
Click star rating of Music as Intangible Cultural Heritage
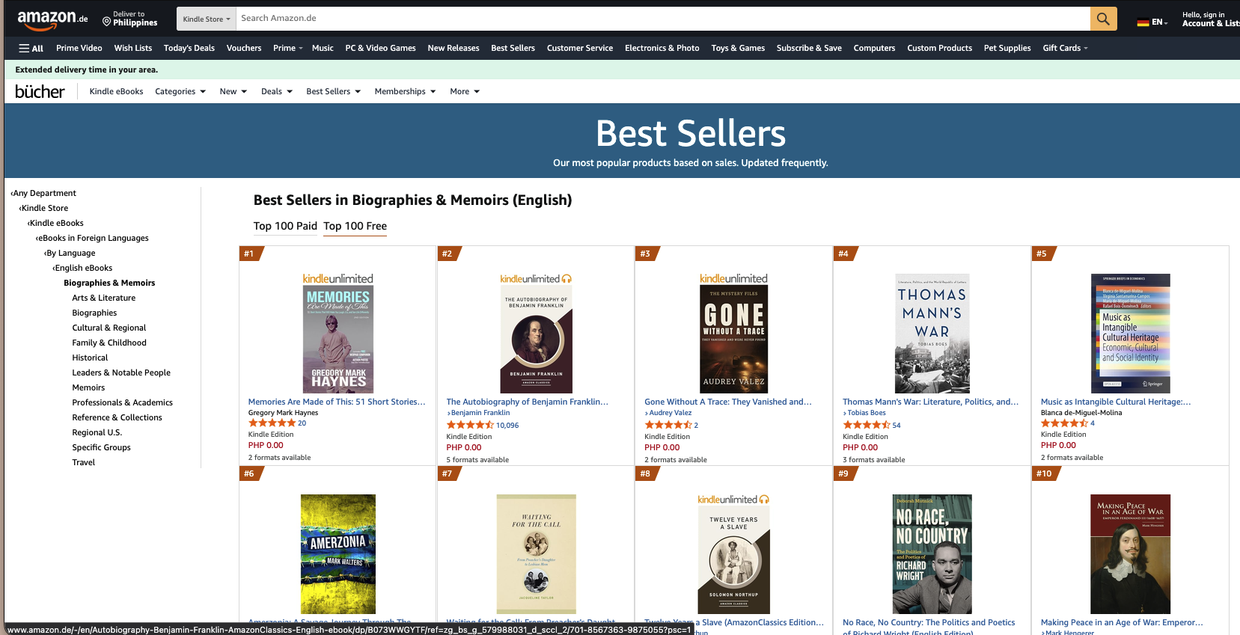[x=1064, y=423]
